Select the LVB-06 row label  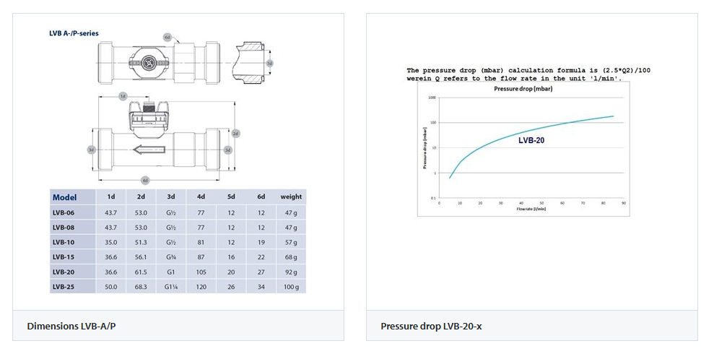point(64,212)
